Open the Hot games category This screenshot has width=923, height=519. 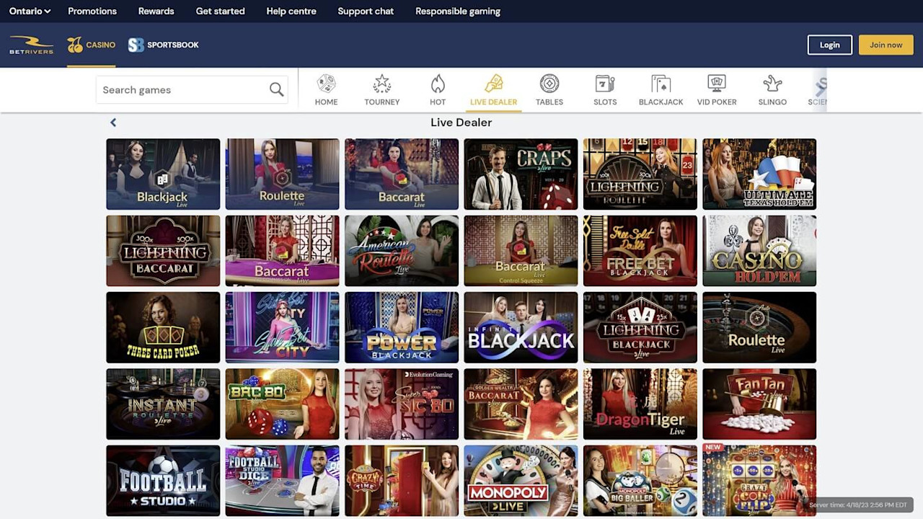pos(438,90)
